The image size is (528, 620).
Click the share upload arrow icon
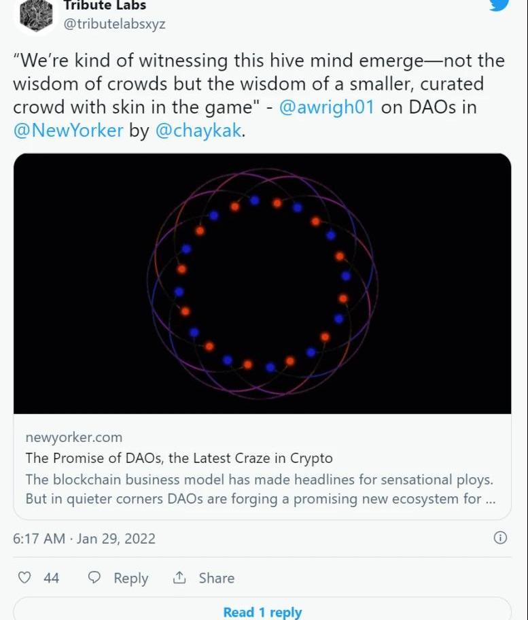(x=179, y=578)
